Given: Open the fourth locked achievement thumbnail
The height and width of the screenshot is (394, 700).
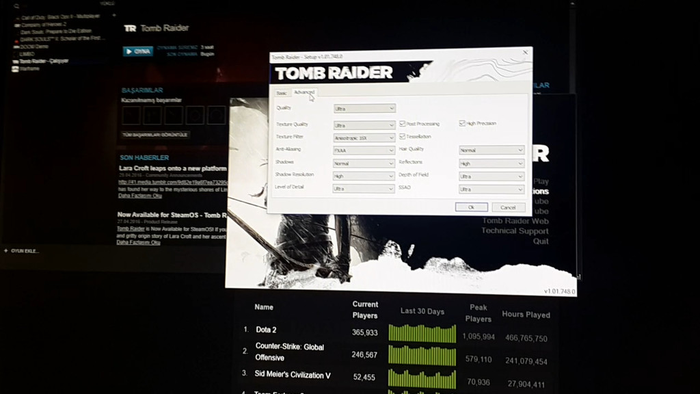Looking at the screenshot, I should [195, 115].
